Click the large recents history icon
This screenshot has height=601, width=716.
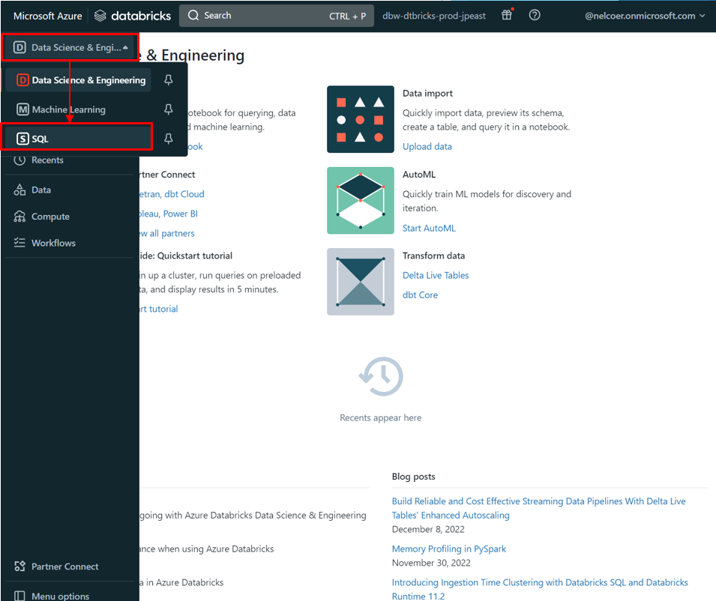(381, 376)
